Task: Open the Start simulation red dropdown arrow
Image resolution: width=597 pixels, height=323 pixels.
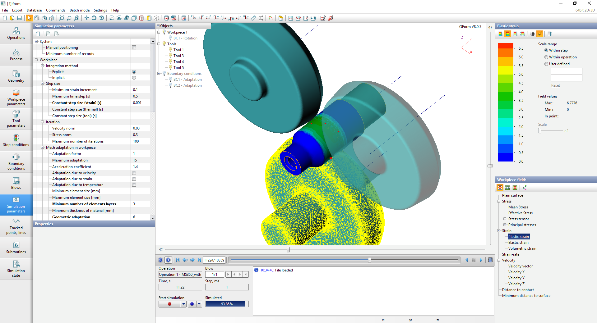Action: pos(183,304)
